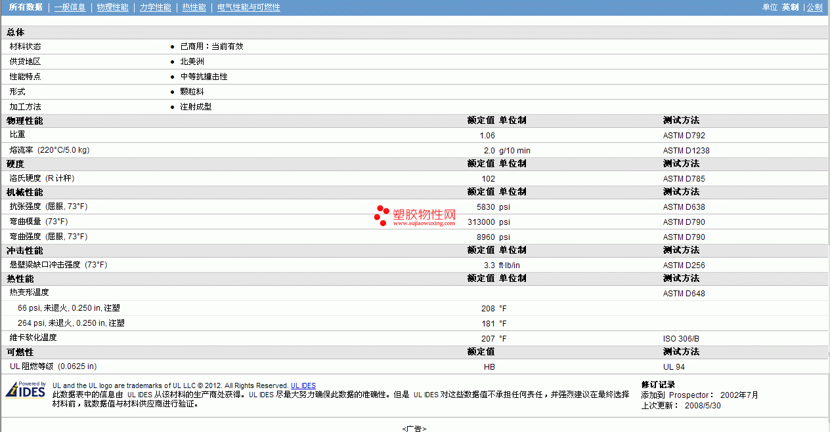Select the value 181 °F
The height and width of the screenshot is (432, 830).
[x=494, y=324]
